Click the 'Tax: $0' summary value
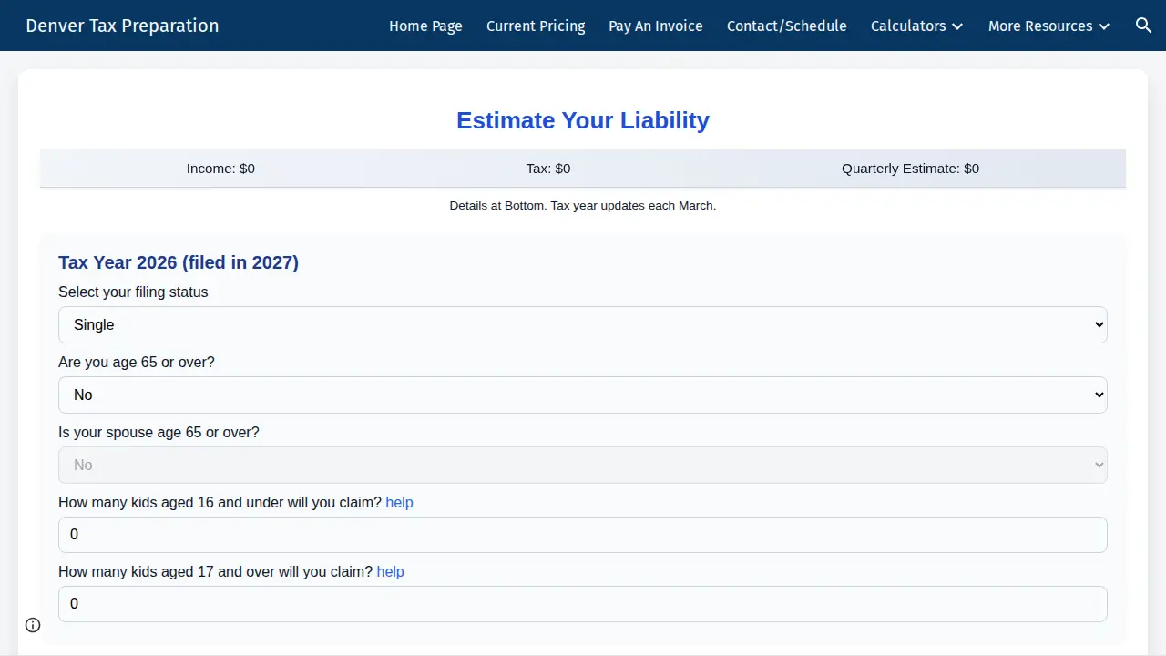Viewport: 1166px width, 656px height. tap(548, 169)
